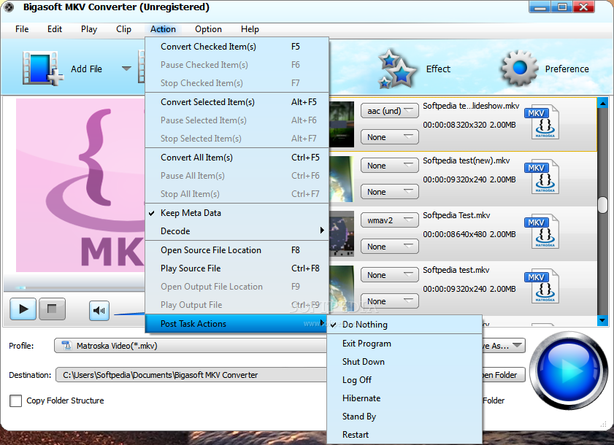Viewport: 614px width, 445px height.
Task: Click the Open Folder button
Action: pos(503,375)
